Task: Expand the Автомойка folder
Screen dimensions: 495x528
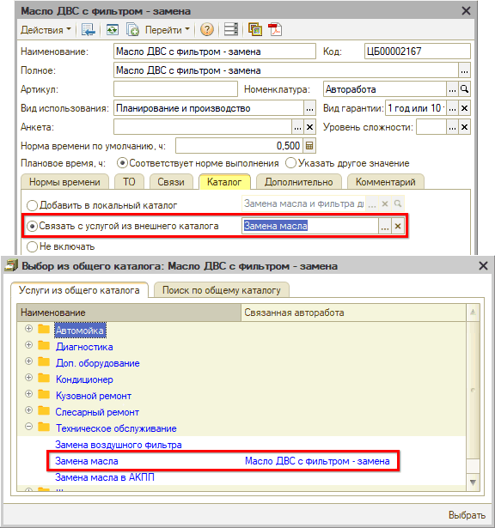Action: tap(28, 329)
